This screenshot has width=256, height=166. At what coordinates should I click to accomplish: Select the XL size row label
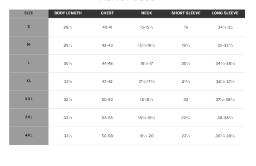(29, 81)
